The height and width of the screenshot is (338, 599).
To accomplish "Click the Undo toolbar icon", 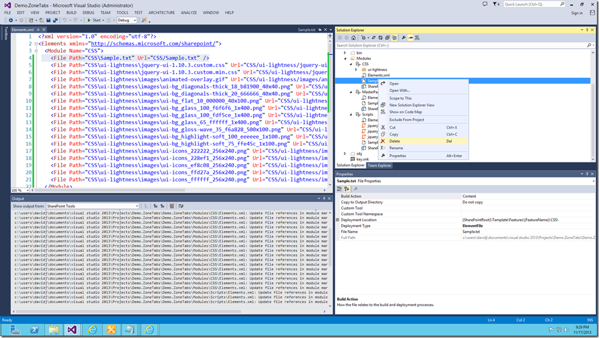I will click(x=65, y=20).
